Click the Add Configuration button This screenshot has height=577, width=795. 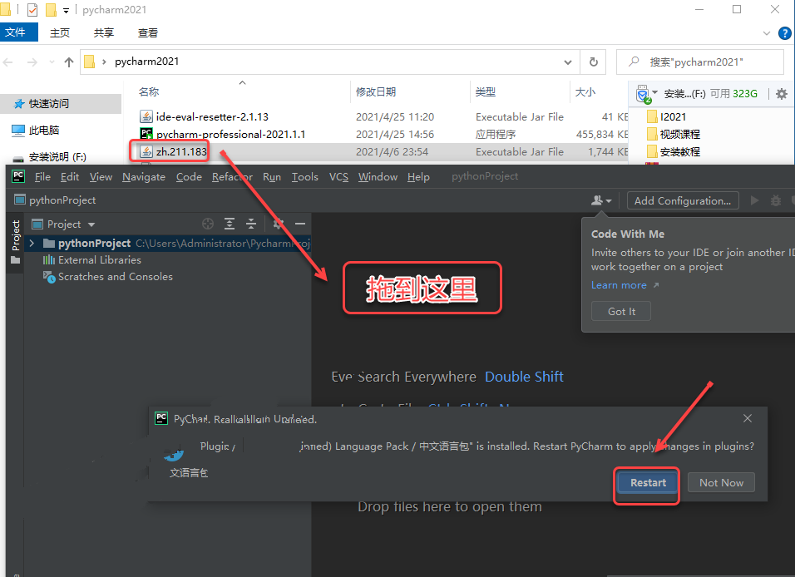tap(683, 200)
